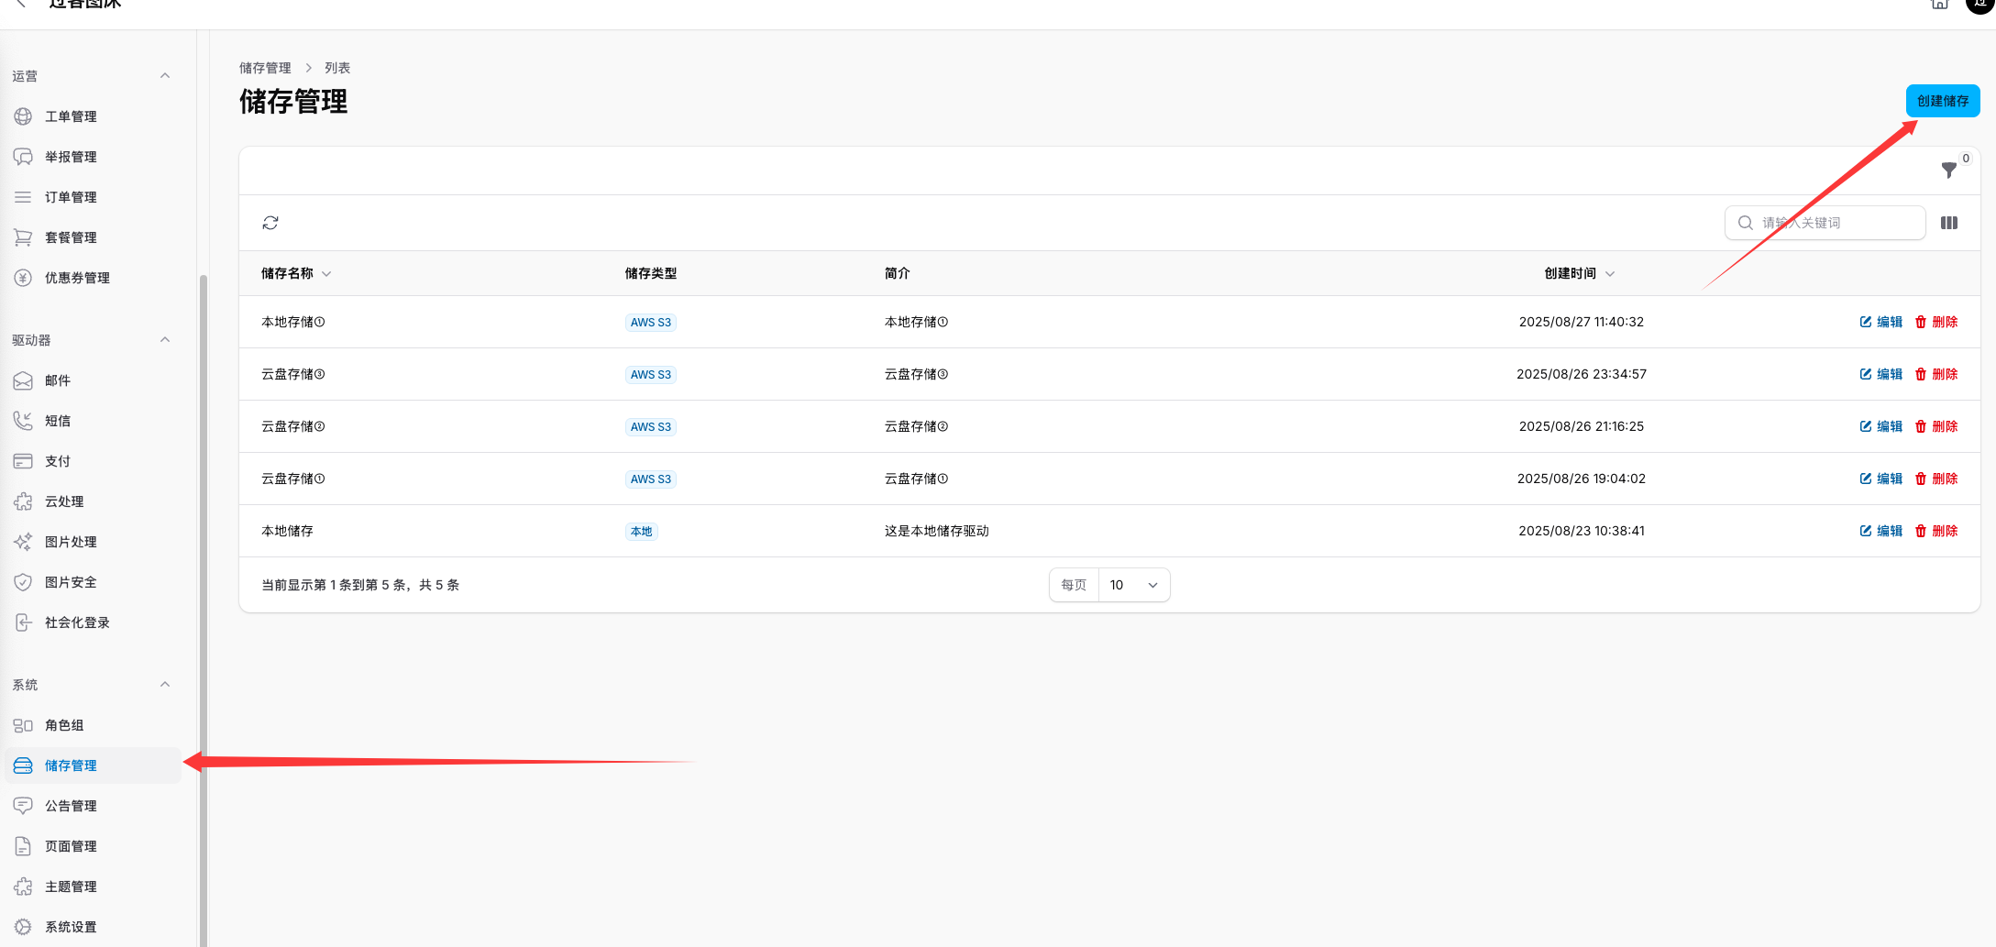
Task: Open the 每页 page size dropdown
Action: (1134, 584)
